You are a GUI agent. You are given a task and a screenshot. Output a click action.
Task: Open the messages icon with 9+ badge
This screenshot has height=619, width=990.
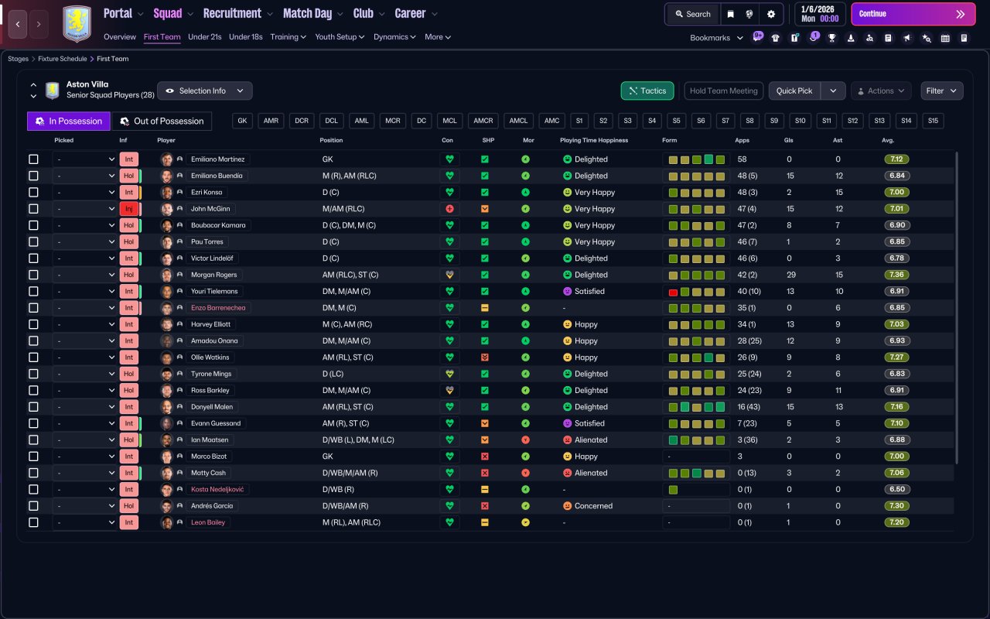point(757,37)
